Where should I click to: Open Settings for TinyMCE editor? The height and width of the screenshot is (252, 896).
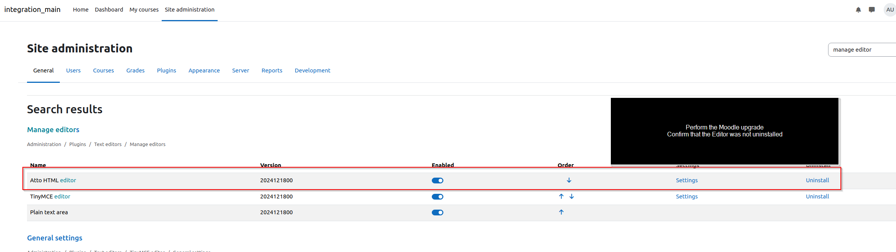point(687,197)
